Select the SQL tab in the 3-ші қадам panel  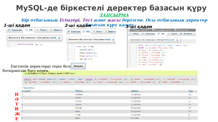[161, 34]
